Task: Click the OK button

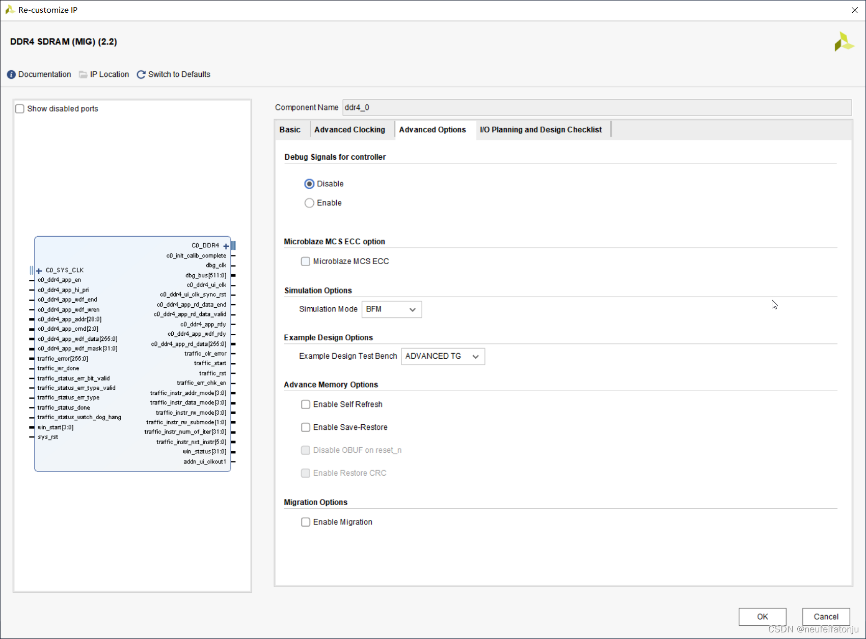Action: tap(763, 617)
